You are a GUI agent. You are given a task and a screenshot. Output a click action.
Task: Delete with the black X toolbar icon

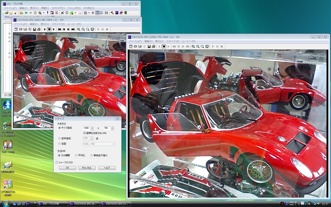coord(62,13)
